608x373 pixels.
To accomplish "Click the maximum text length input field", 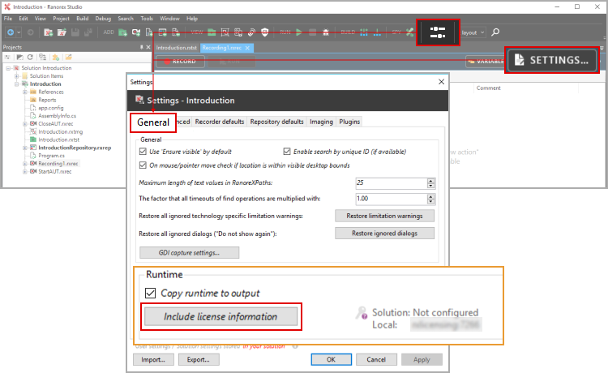I will tap(391, 183).
